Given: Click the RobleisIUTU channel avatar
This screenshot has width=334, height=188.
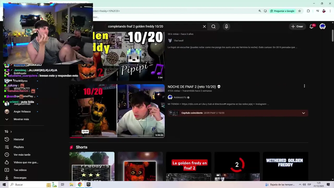Looking at the screenshot, I should pos(170,97).
